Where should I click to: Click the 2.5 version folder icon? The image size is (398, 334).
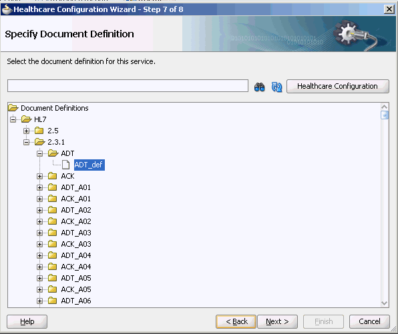39,131
